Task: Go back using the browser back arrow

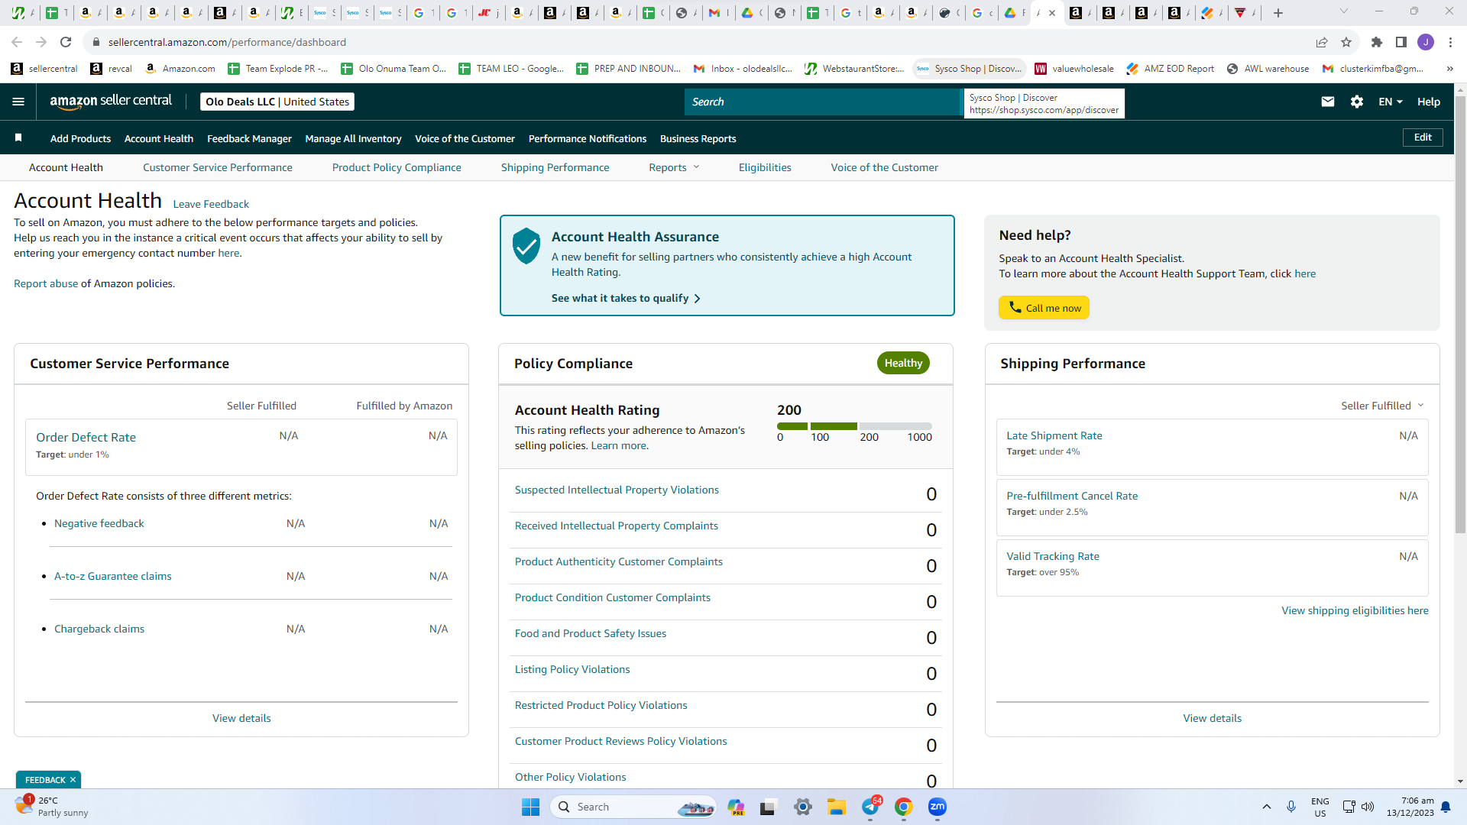Action: 17,42
